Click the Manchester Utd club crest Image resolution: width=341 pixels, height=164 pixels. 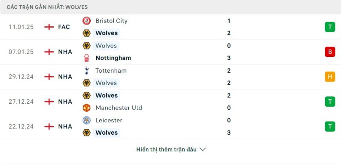[x=87, y=107]
